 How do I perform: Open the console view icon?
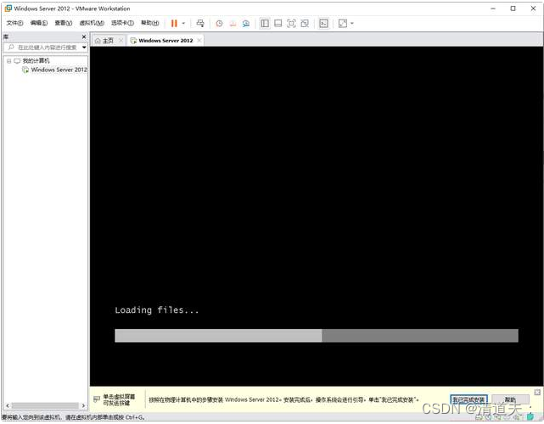pos(323,23)
